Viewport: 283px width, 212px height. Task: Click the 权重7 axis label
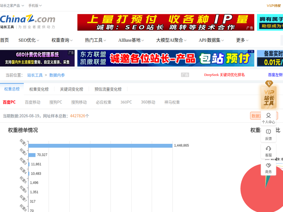[x=23, y=198]
